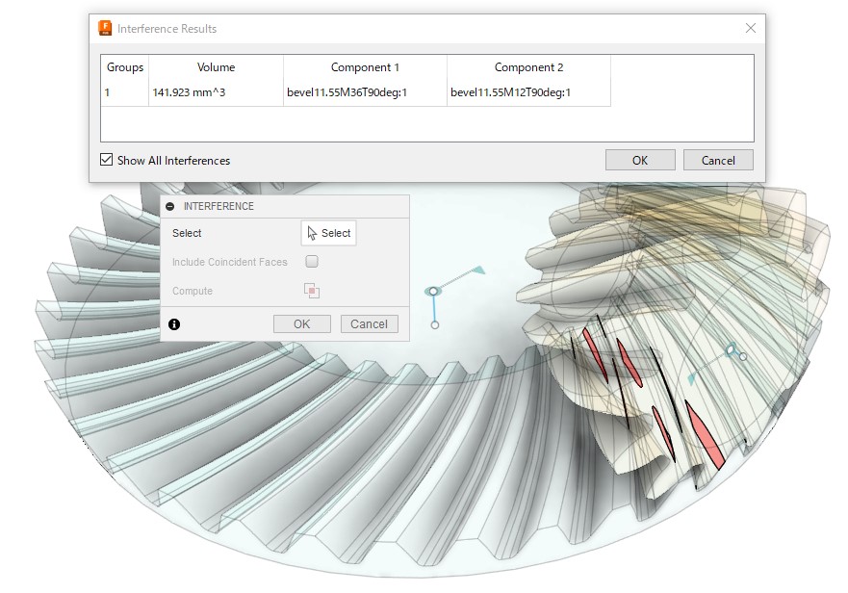Click the Select cursor button
The height and width of the screenshot is (593, 848).
[x=328, y=233]
